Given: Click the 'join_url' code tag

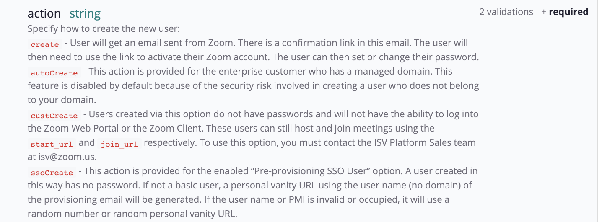Looking at the screenshot, I should [119, 144].
